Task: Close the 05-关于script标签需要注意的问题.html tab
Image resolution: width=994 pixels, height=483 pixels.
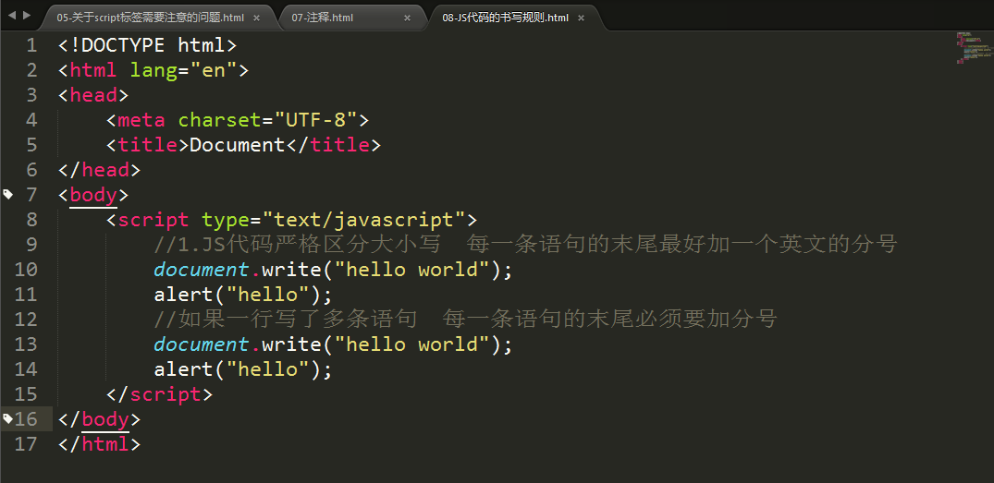Action: click(256, 18)
